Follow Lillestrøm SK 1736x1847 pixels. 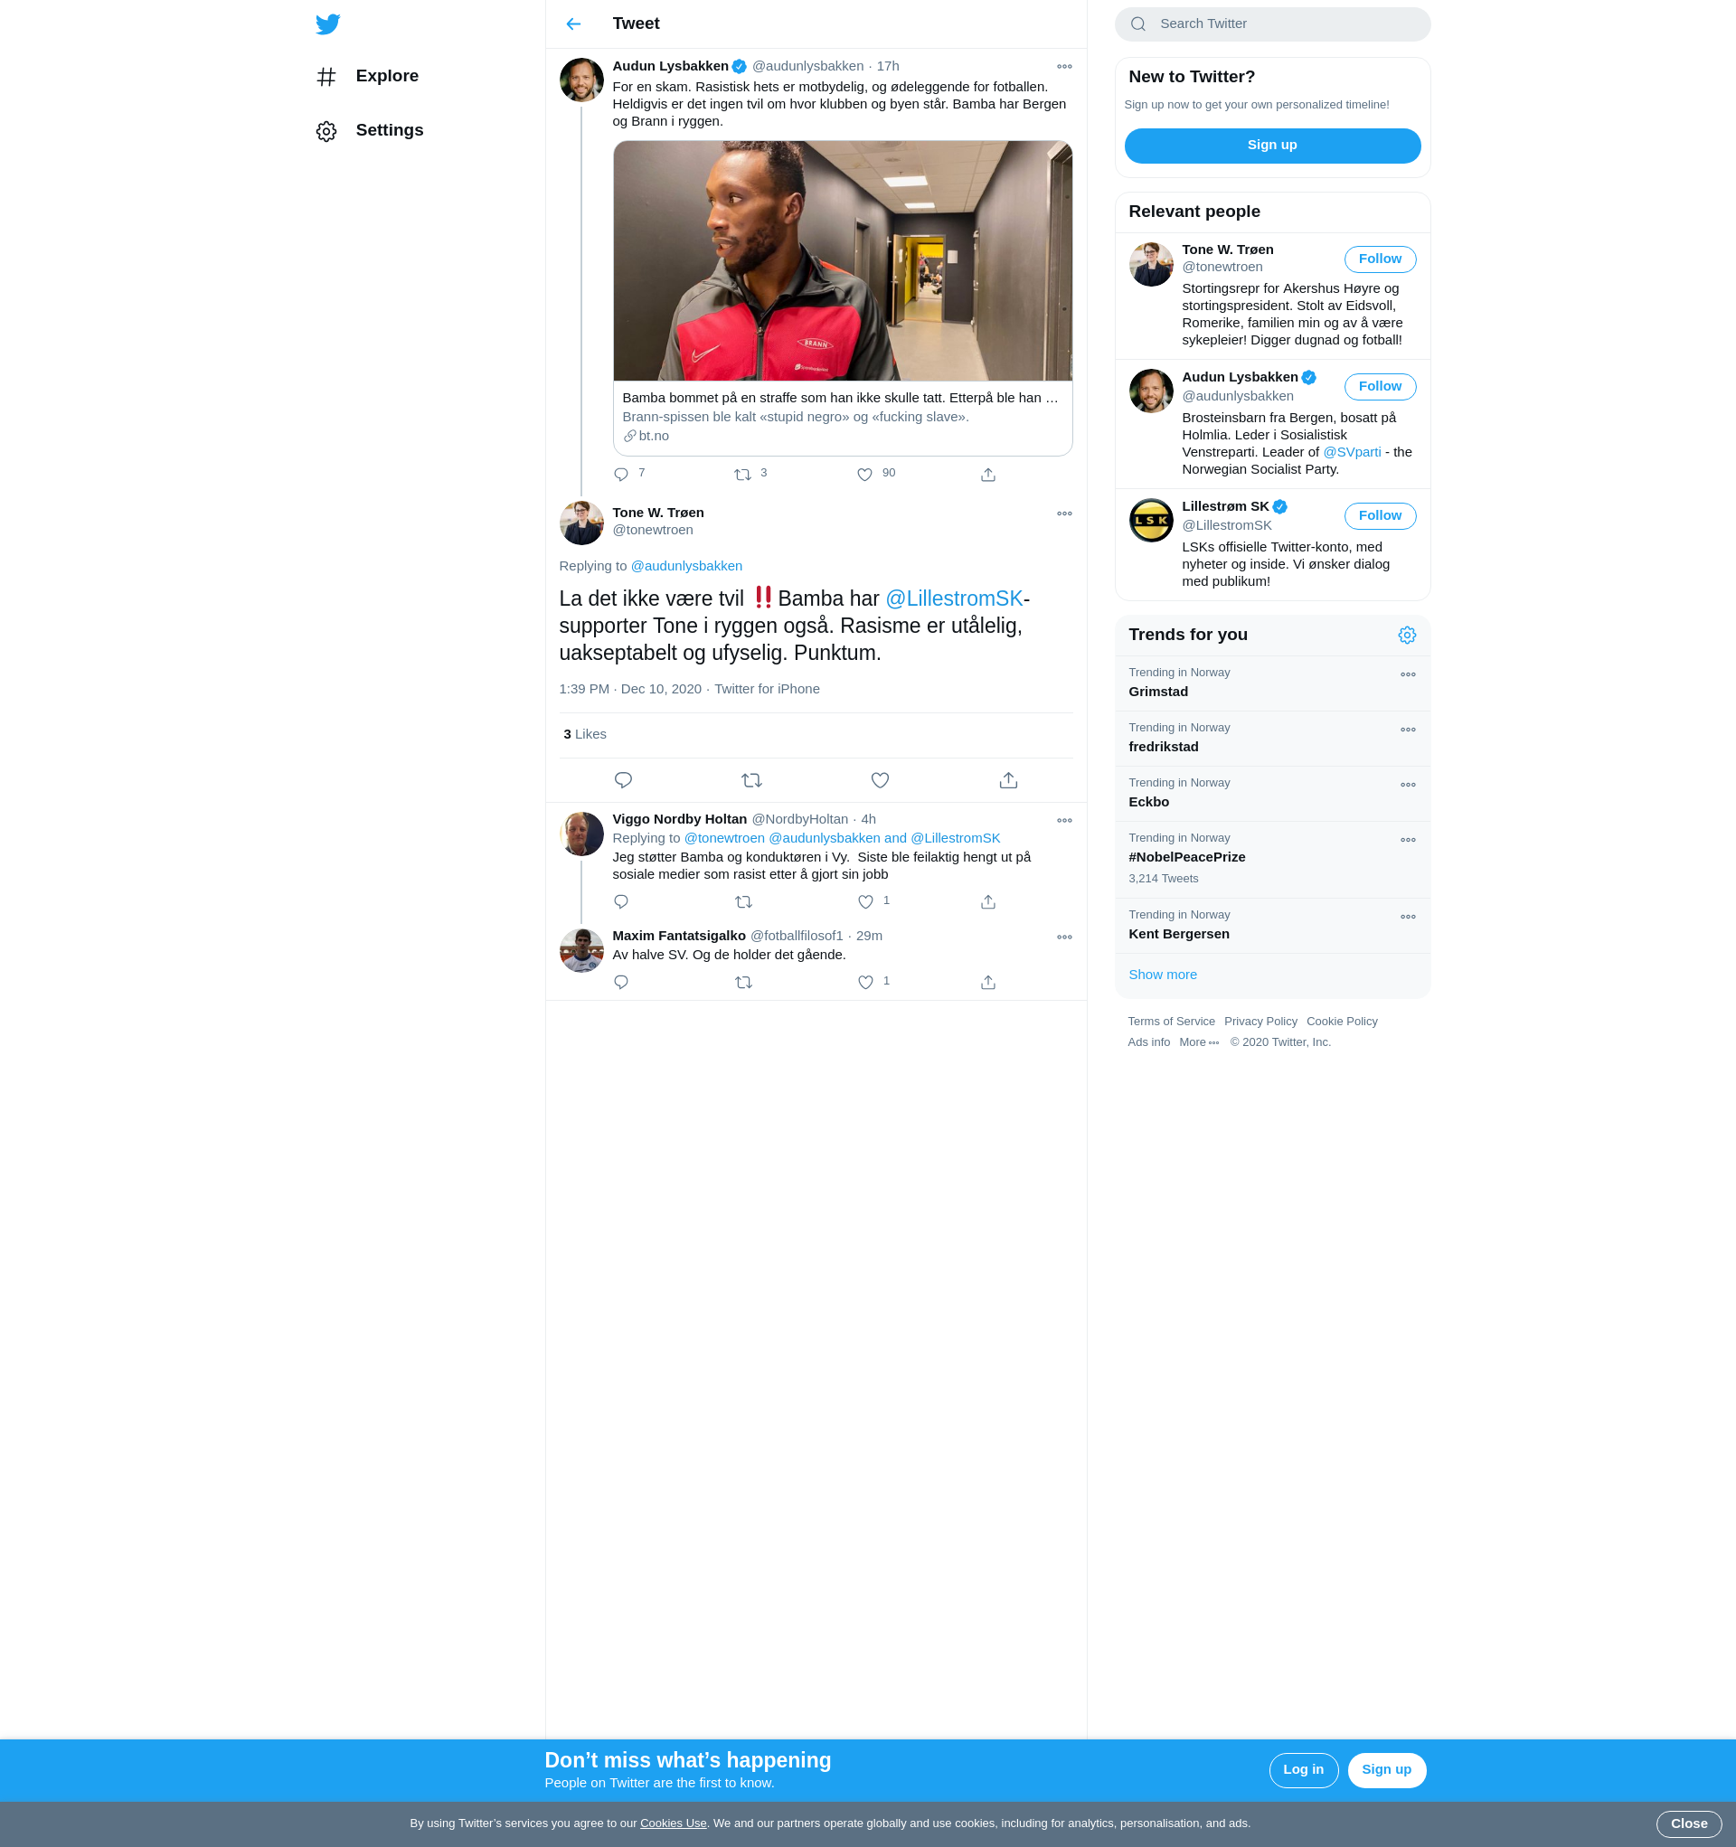tap(1380, 515)
